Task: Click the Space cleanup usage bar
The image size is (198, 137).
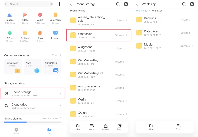Action: tap(33, 122)
